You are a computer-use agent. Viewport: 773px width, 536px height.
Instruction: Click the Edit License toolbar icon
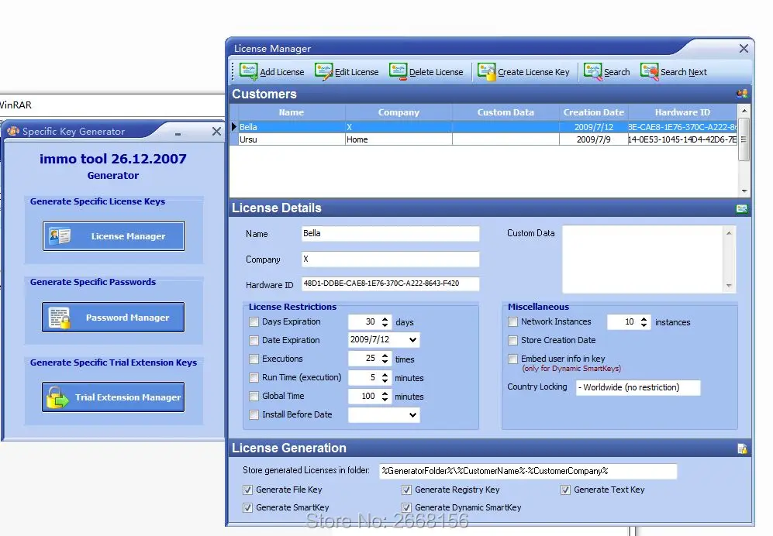tap(324, 71)
